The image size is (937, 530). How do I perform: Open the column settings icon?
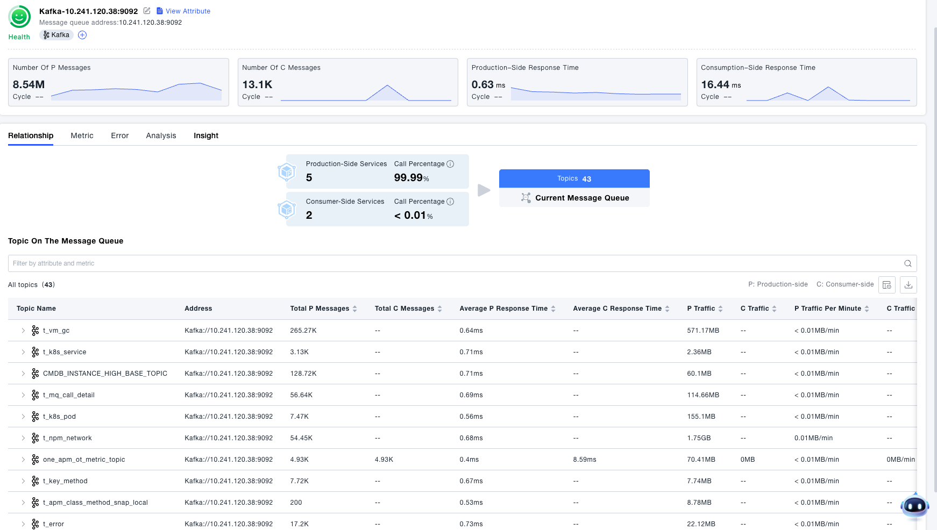click(x=886, y=285)
